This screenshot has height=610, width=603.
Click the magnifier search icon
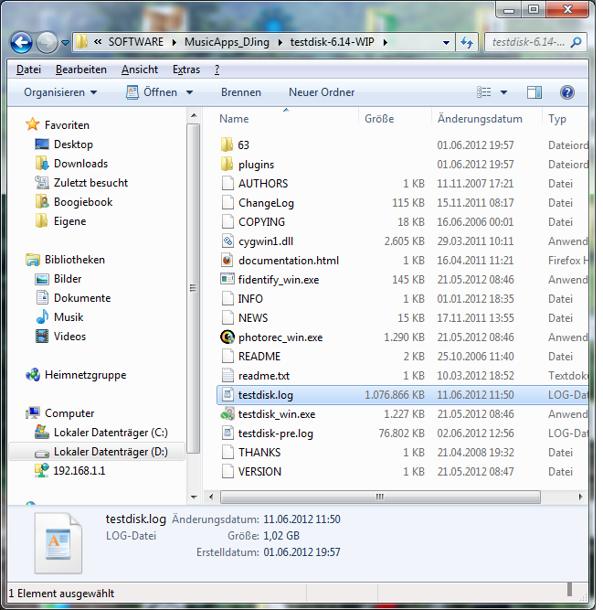pos(576,42)
